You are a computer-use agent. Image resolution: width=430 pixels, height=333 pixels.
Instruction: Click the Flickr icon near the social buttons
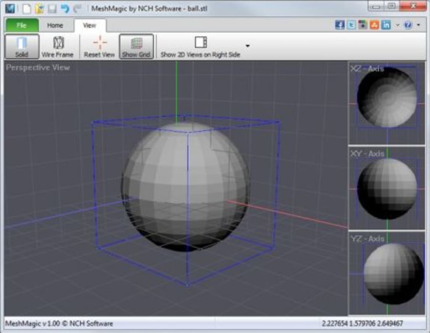point(364,25)
